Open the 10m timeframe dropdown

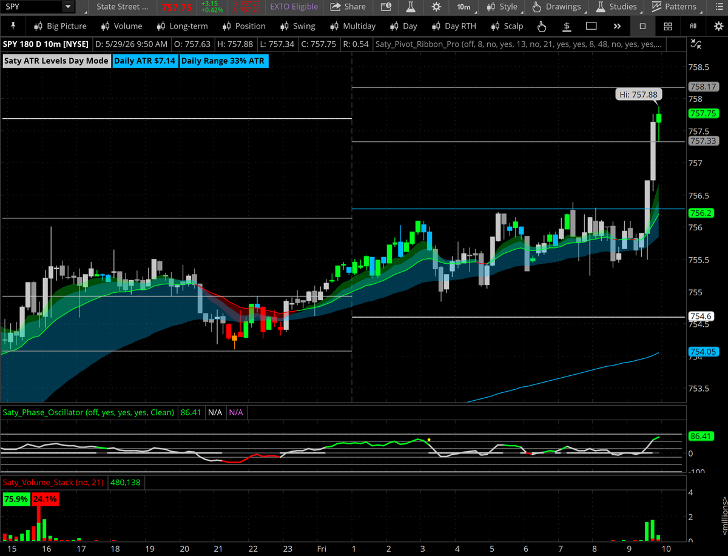[466, 7]
